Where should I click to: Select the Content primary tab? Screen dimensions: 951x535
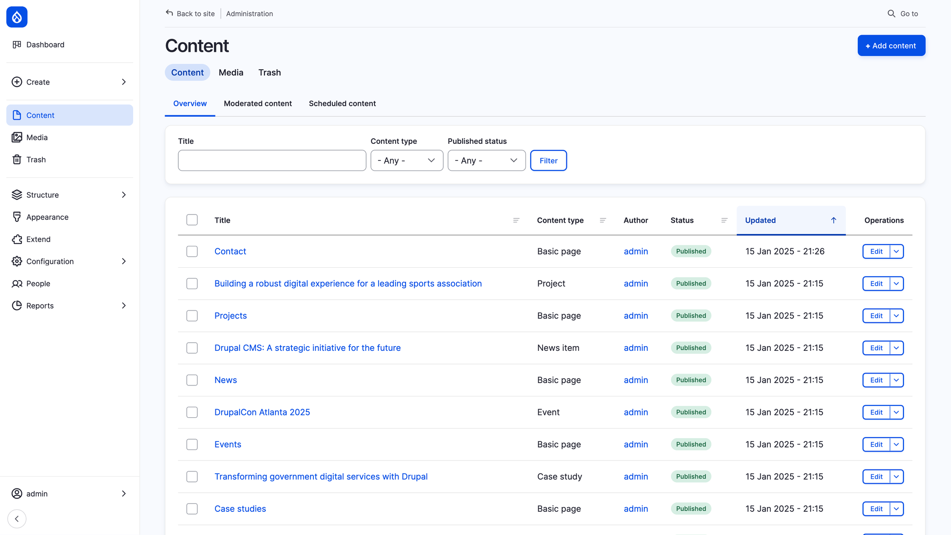187,73
